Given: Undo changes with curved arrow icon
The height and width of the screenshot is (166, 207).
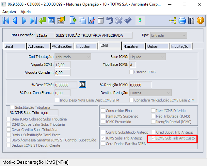Looking at the screenshot, I should click(110, 20).
